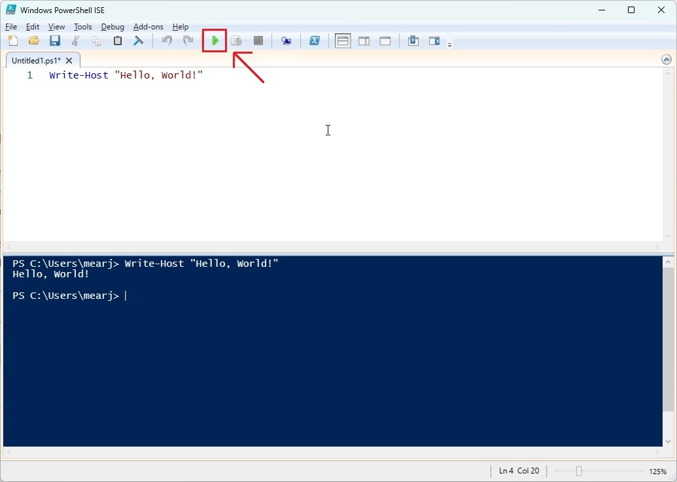The height and width of the screenshot is (482, 677).
Task: Open the Debug menu
Action: point(113,27)
